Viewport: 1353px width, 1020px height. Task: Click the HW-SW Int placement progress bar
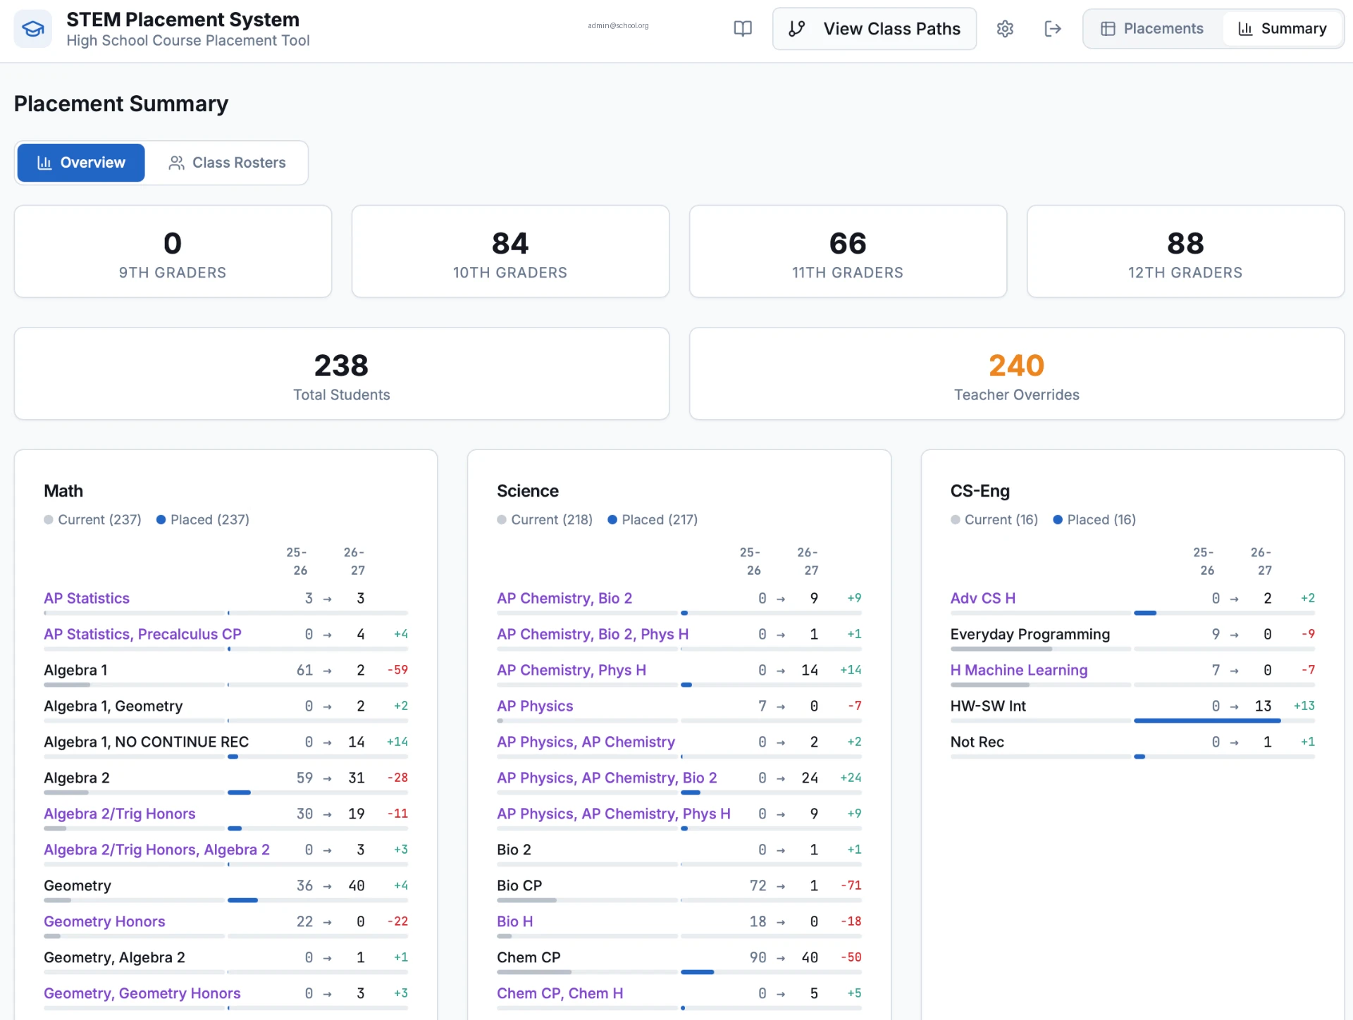1225,721
